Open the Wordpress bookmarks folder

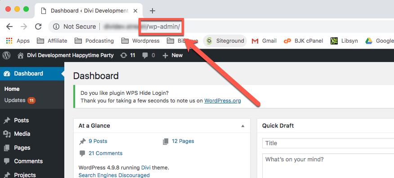pos(140,41)
